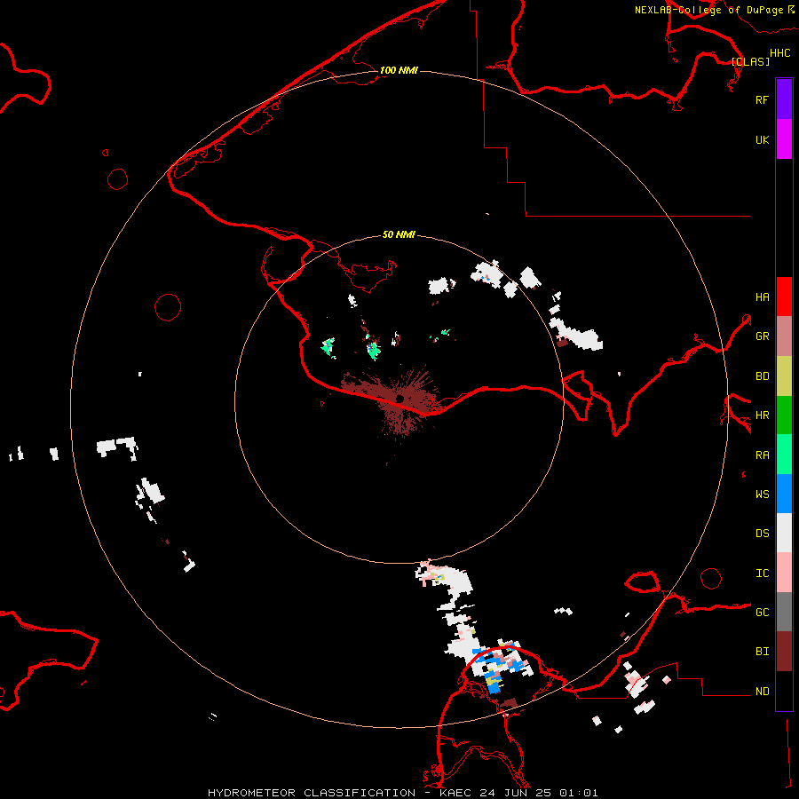Click the HA legend label
The width and height of the screenshot is (799, 799).
coord(762,297)
